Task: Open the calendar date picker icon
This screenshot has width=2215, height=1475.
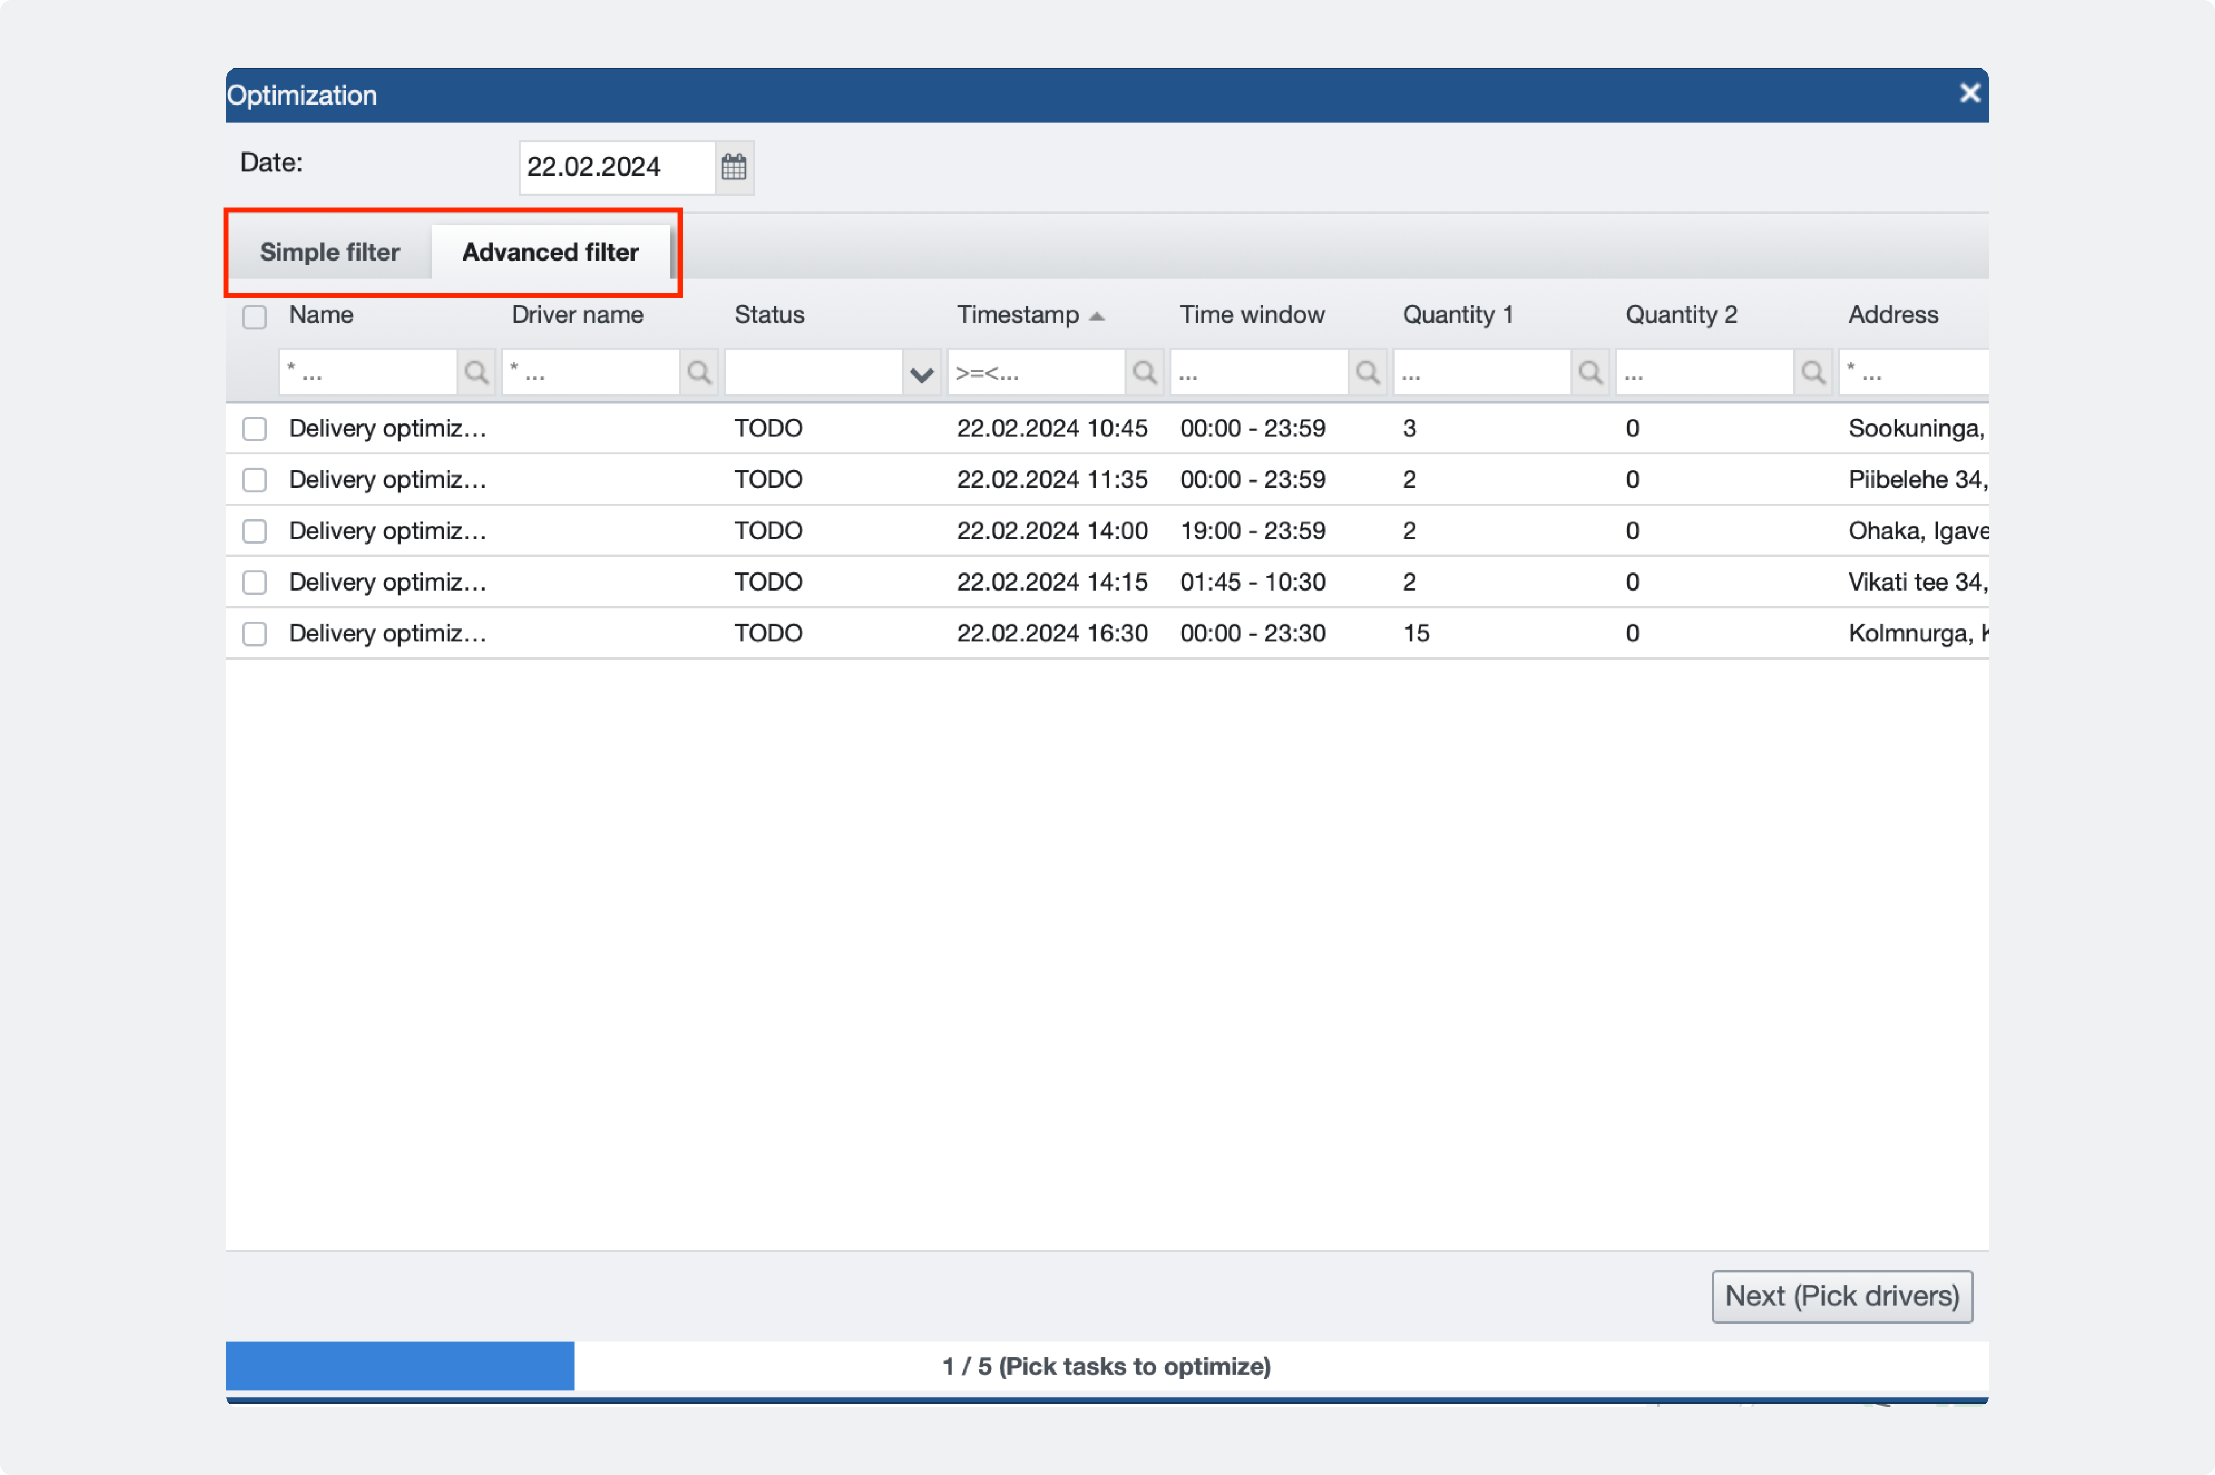Action: pyautogui.click(x=733, y=167)
